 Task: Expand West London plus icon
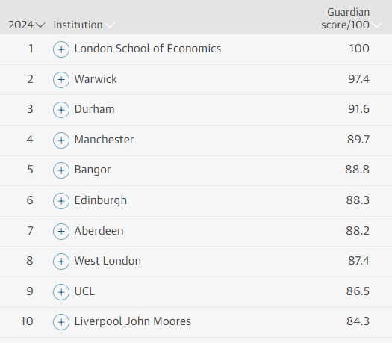[61, 262]
